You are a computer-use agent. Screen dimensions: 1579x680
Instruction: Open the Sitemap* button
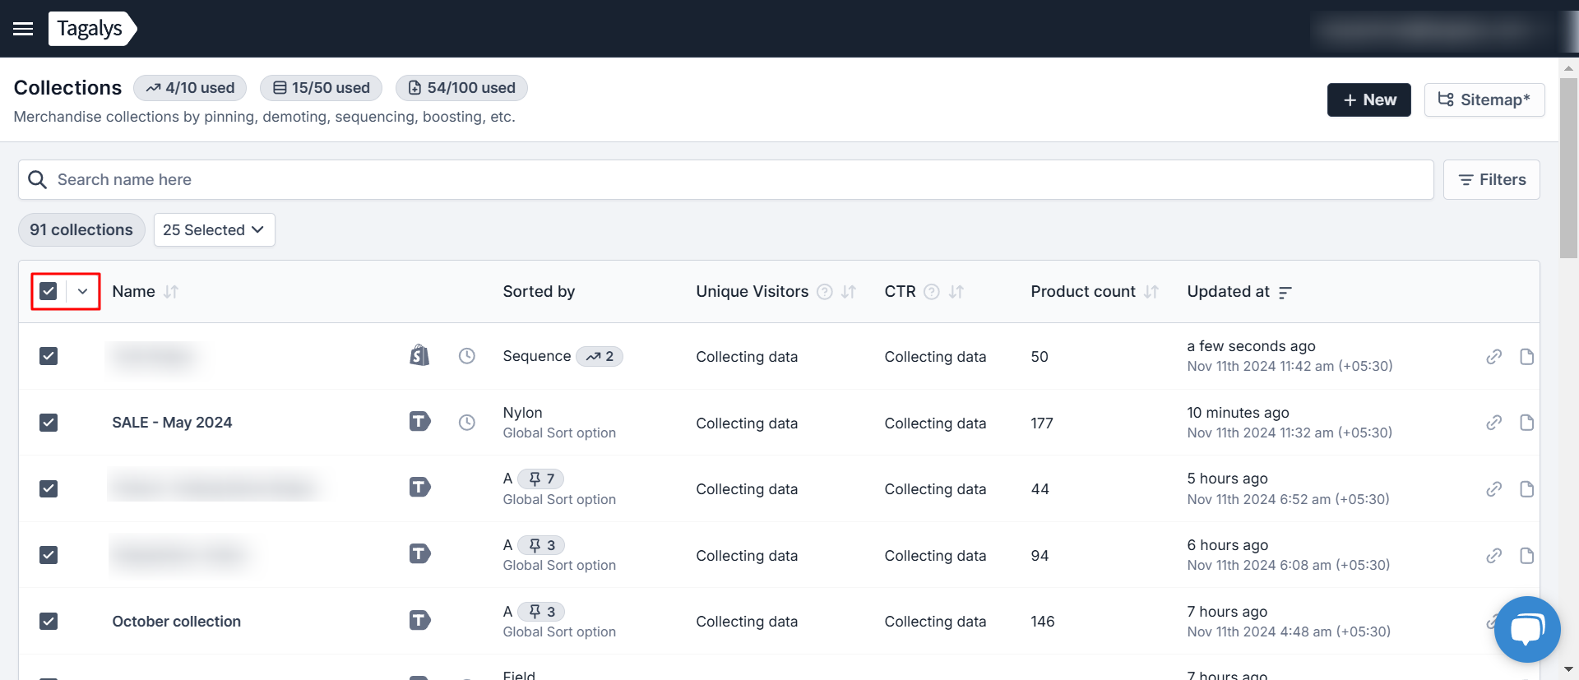click(1484, 99)
